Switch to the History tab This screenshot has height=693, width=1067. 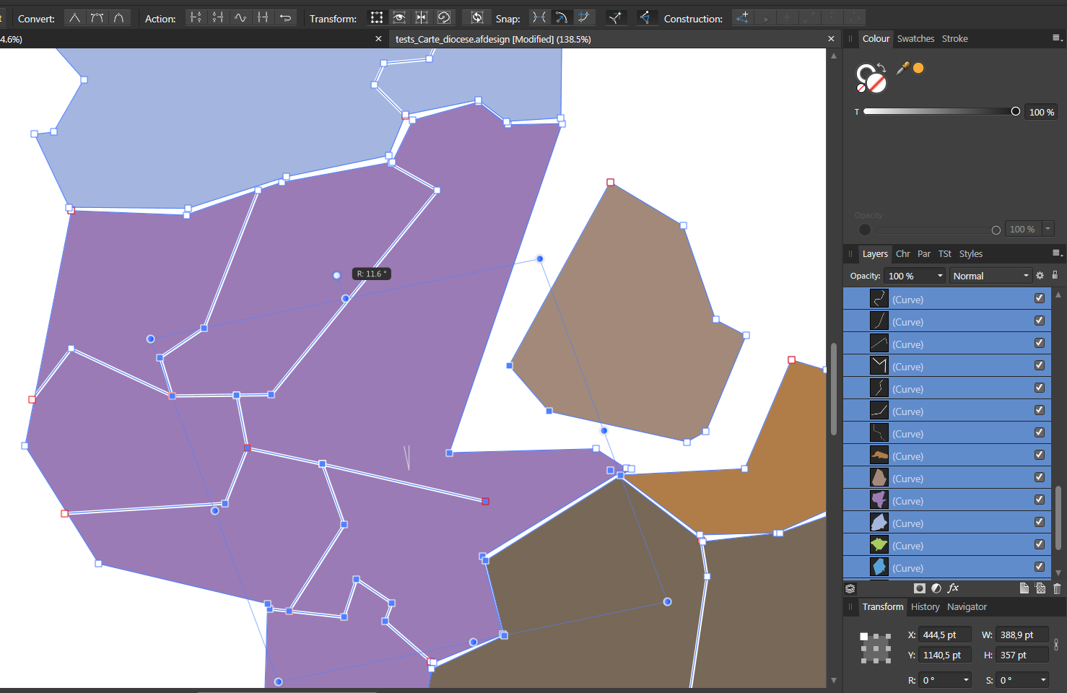coord(926,607)
